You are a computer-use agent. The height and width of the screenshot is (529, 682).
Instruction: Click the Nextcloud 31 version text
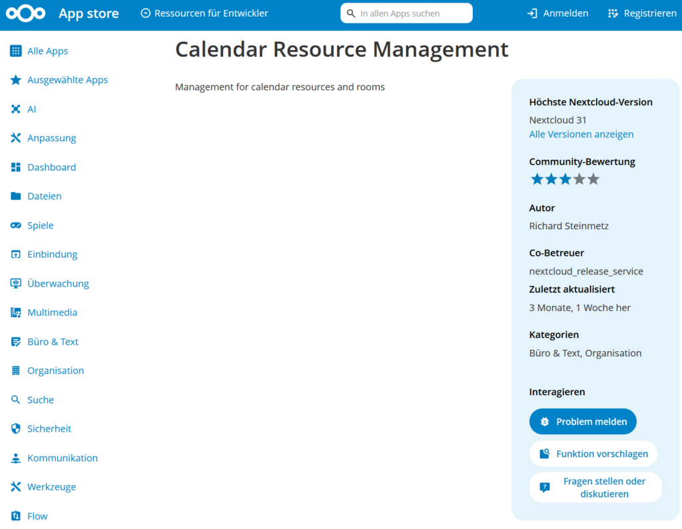pyautogui.click(x=557, y=120)
